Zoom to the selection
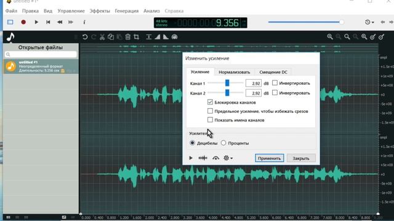Viewport: 394px width, 221px height. 364,37
